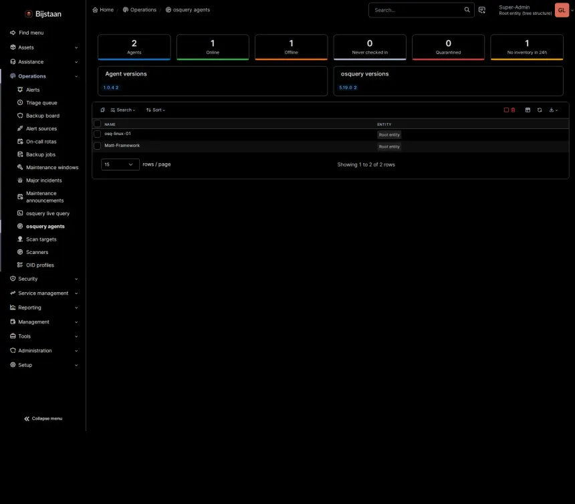Click the Online agents card
Image resolution: width=575 pixels, height=504 pixels.
tap(213, 47)
